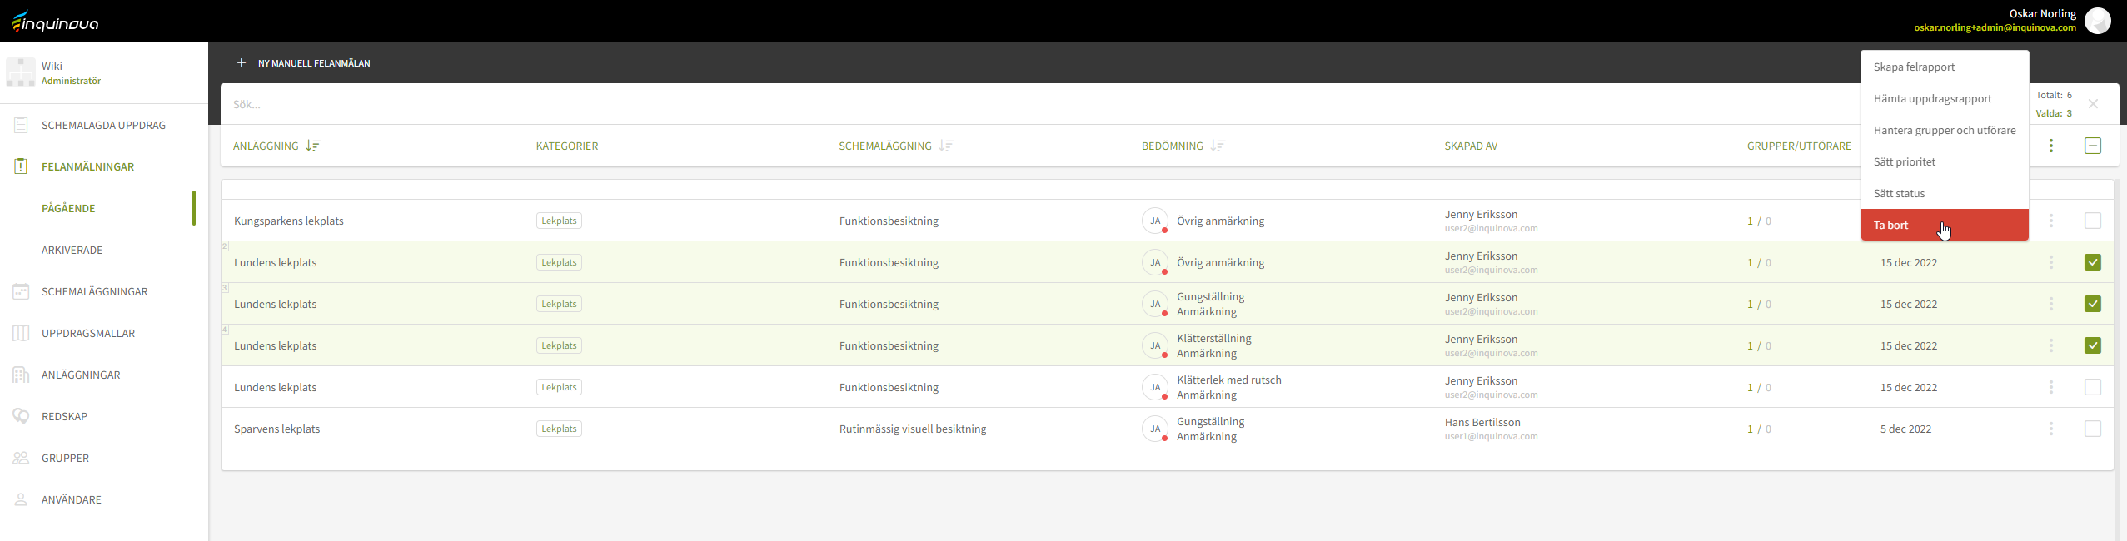Check the Kungsparkens lekplats row checkbox

pos(2092,221)
